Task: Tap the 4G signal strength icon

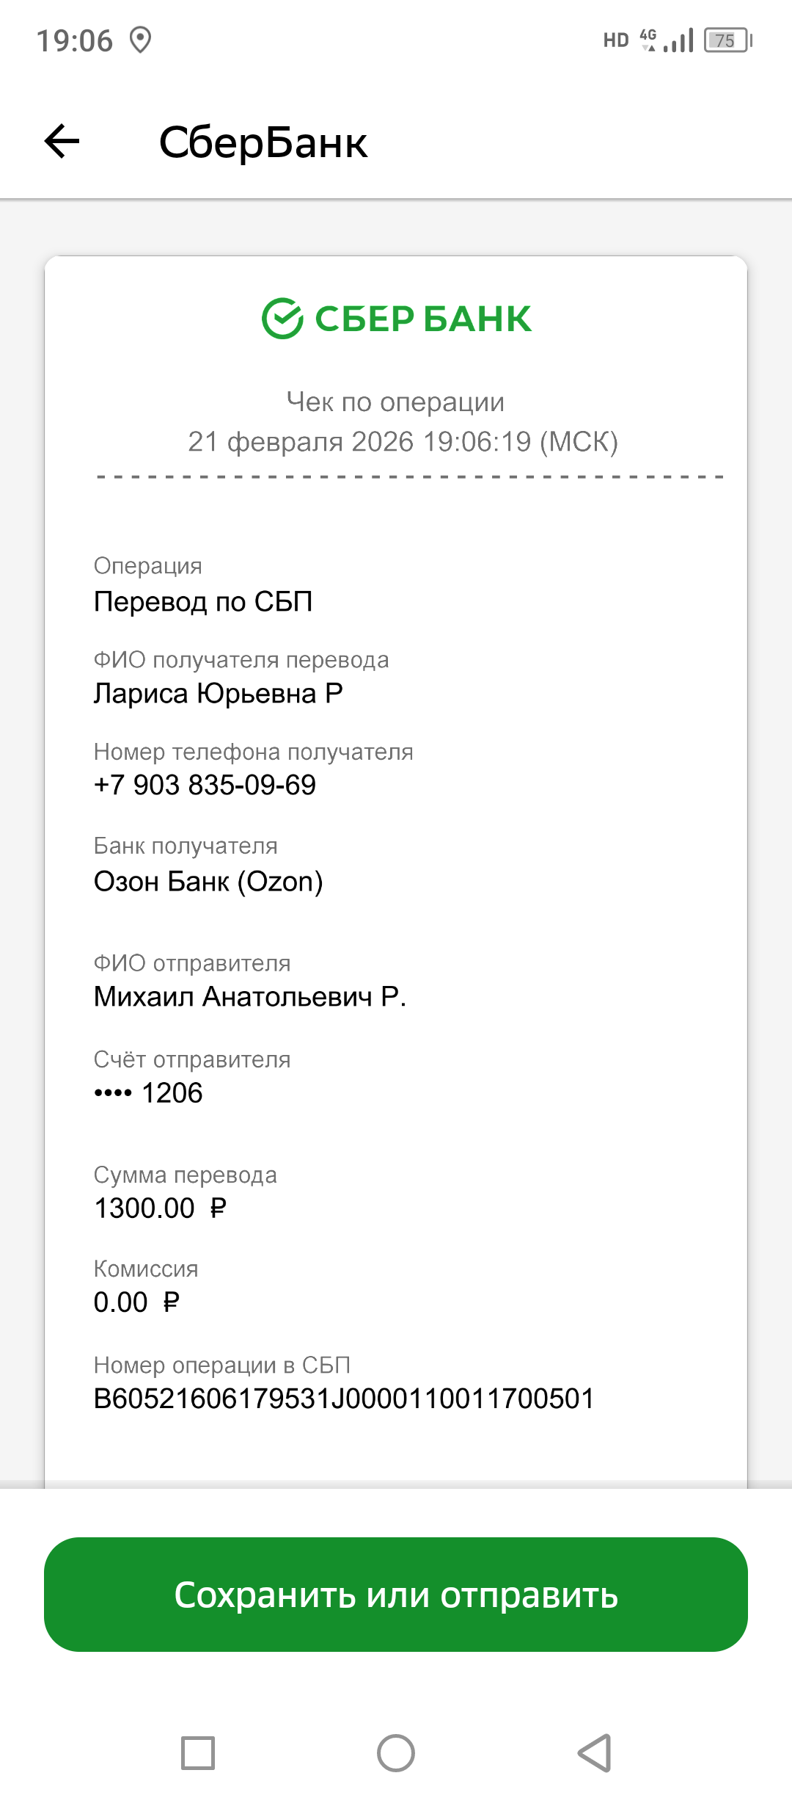Action: pyautogui.click(x=667, y=40)
